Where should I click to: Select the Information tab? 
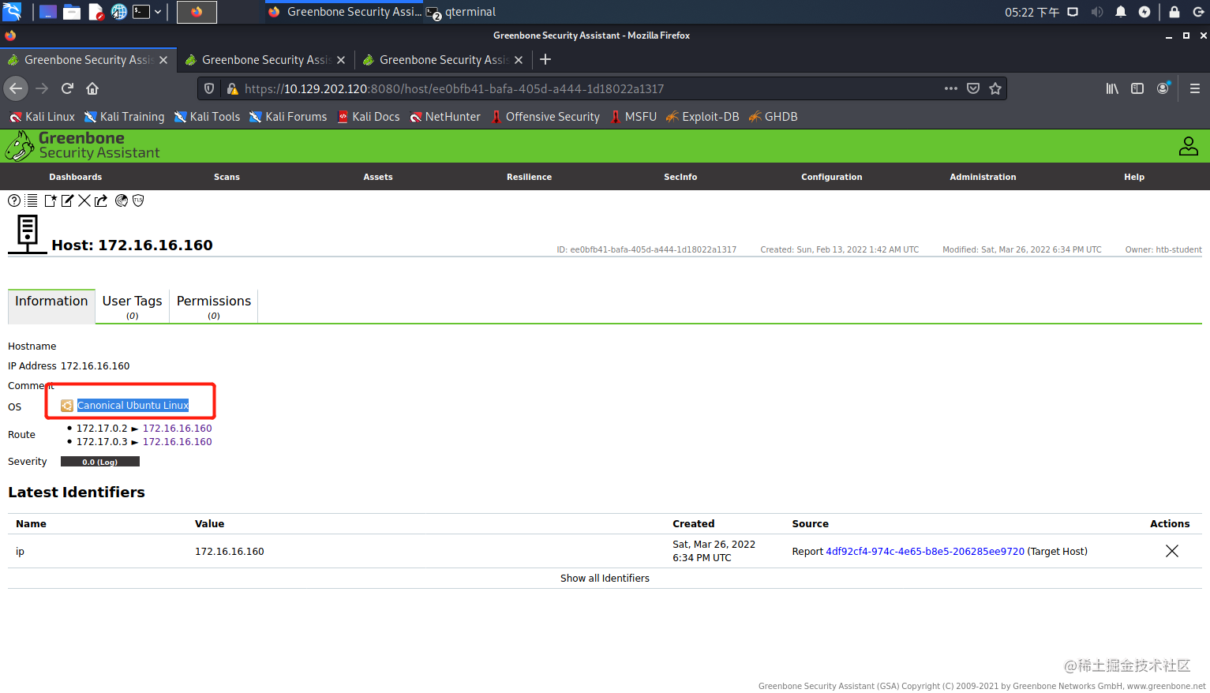pyautogui.click(x=51, y=305)
